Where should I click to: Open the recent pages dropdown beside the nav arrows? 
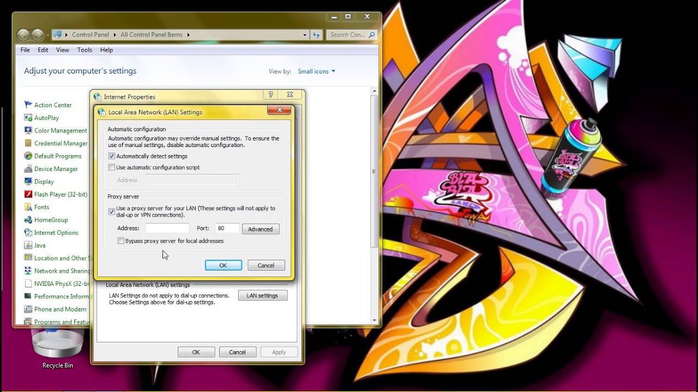(x=47, y=35)
